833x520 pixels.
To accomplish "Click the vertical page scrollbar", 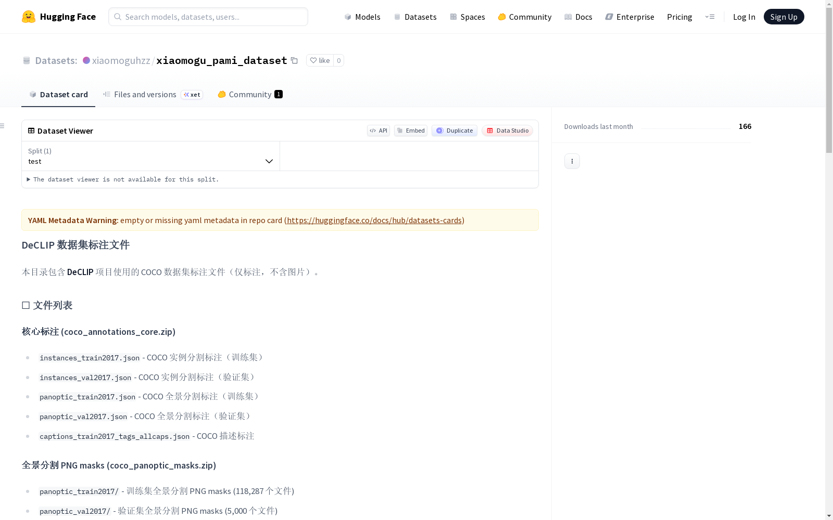I will (x=829, y=81).
